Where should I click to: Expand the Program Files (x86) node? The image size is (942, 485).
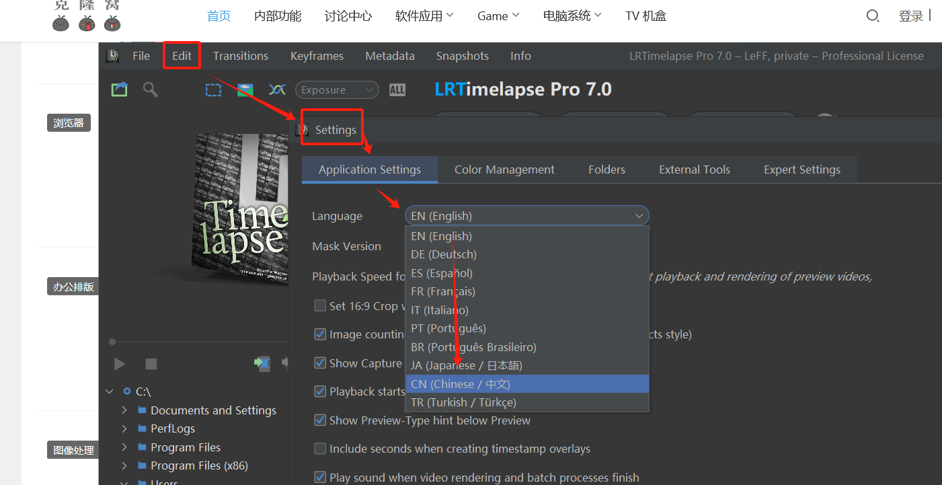click(x=124, y=465)
